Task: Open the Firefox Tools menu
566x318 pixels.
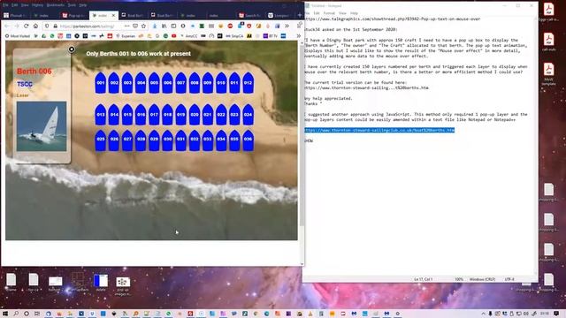Action: point(72,5)
